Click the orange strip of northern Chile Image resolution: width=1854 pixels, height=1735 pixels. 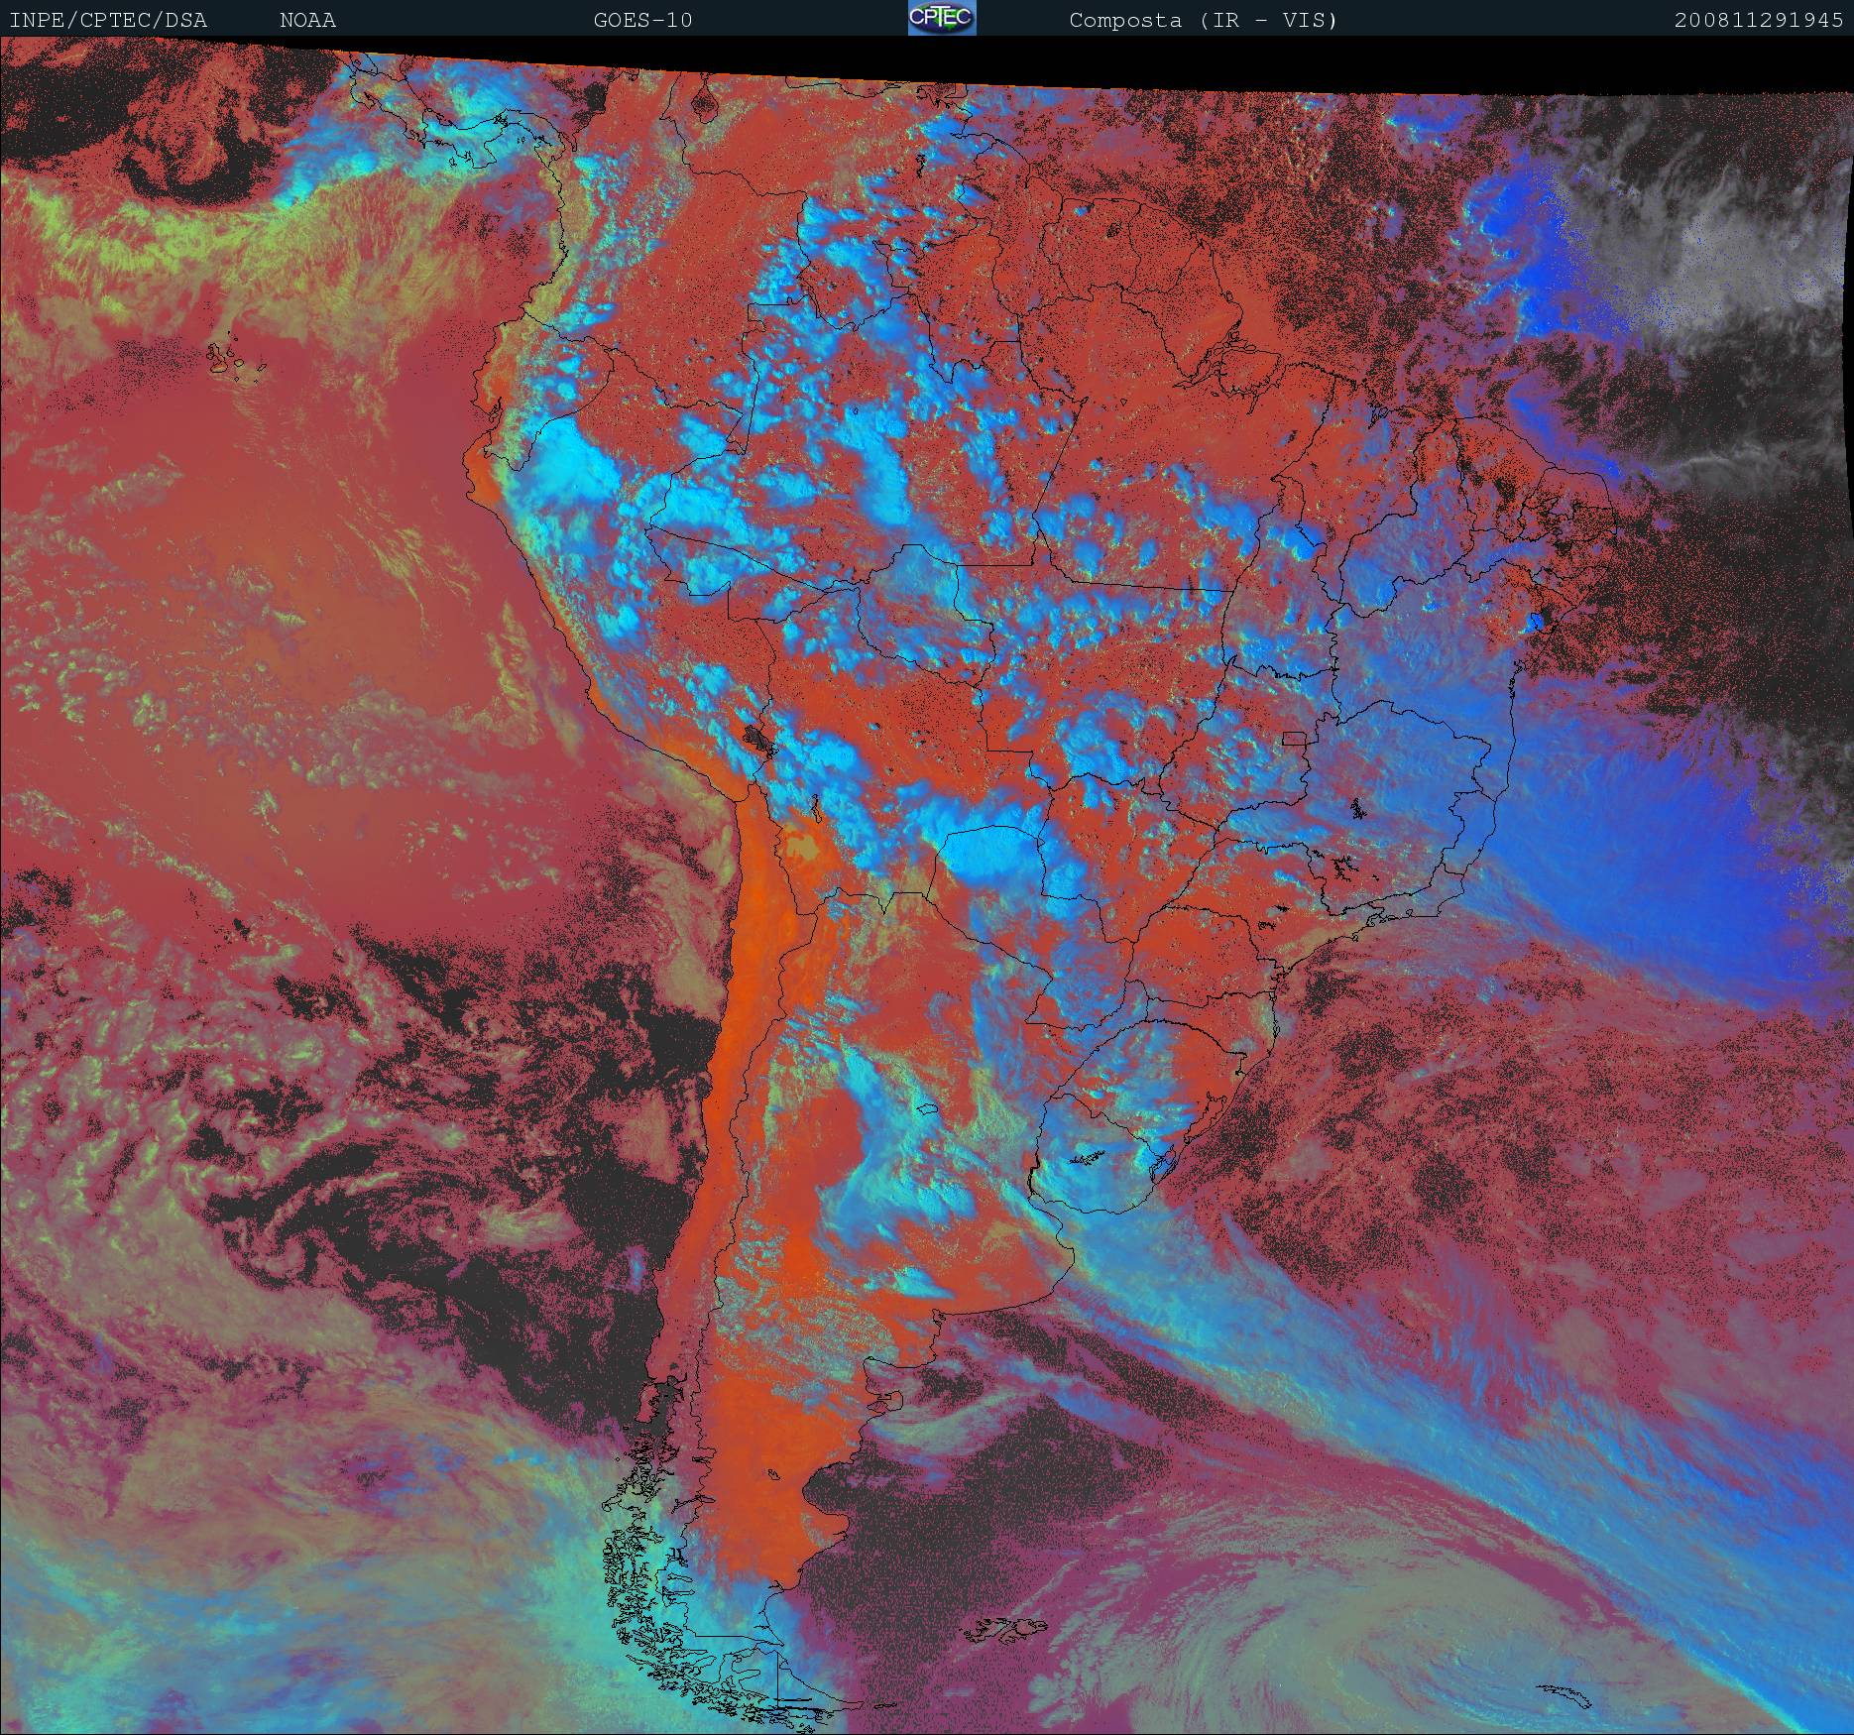(x=753, y=892)
